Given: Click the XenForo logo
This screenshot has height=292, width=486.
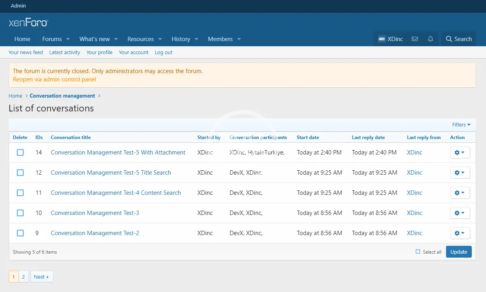Looking at the screenshot, I should (28, 23).
